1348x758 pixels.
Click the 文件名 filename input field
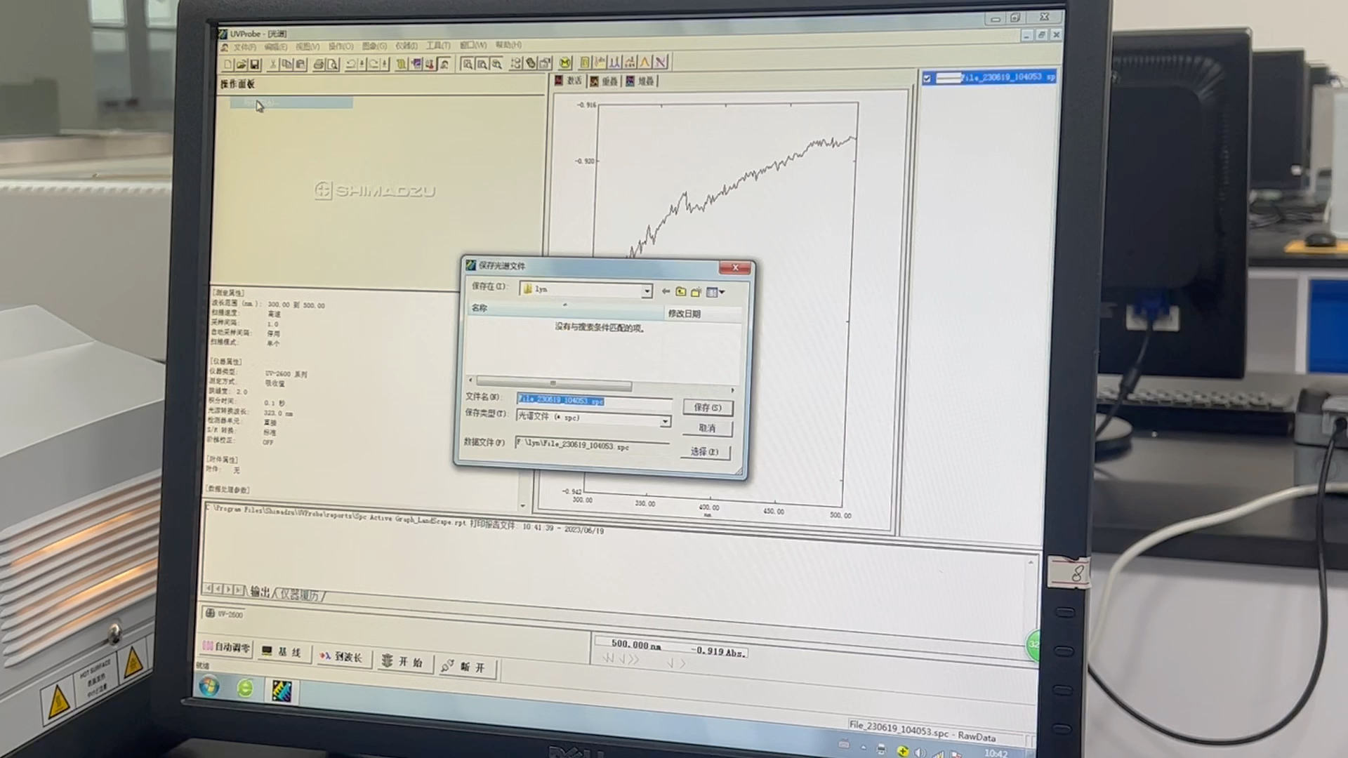[593, 401]
